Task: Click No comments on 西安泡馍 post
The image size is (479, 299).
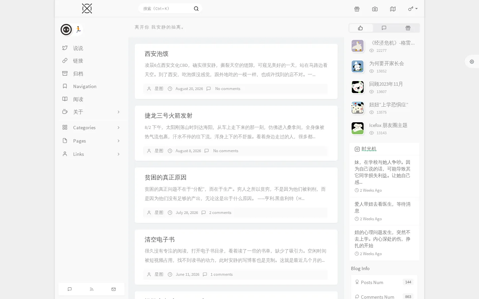Action: point(228,89)
